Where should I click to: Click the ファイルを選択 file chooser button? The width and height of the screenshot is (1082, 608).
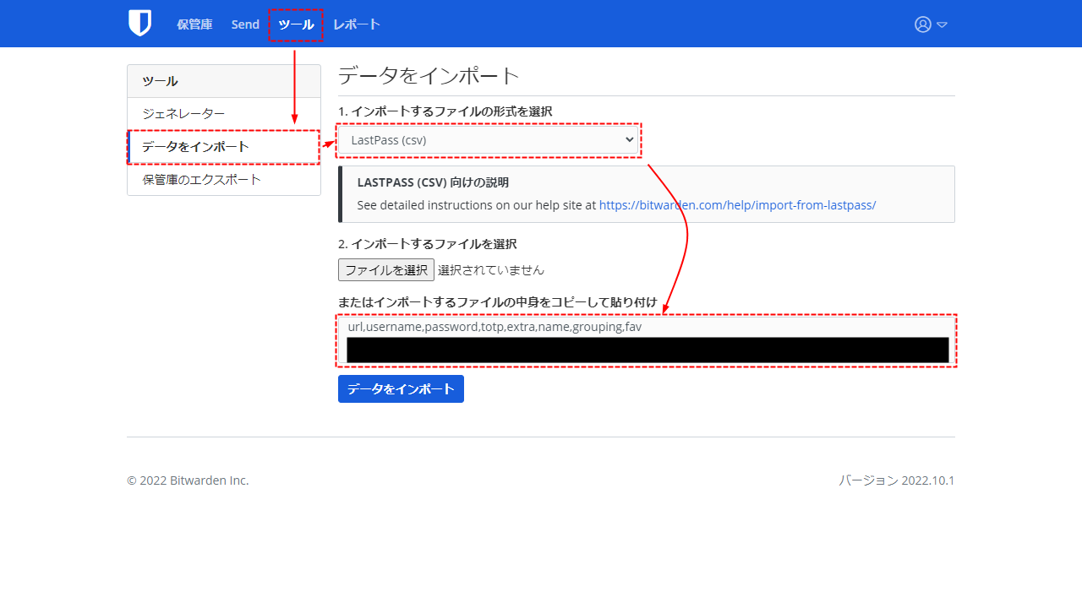386,270
